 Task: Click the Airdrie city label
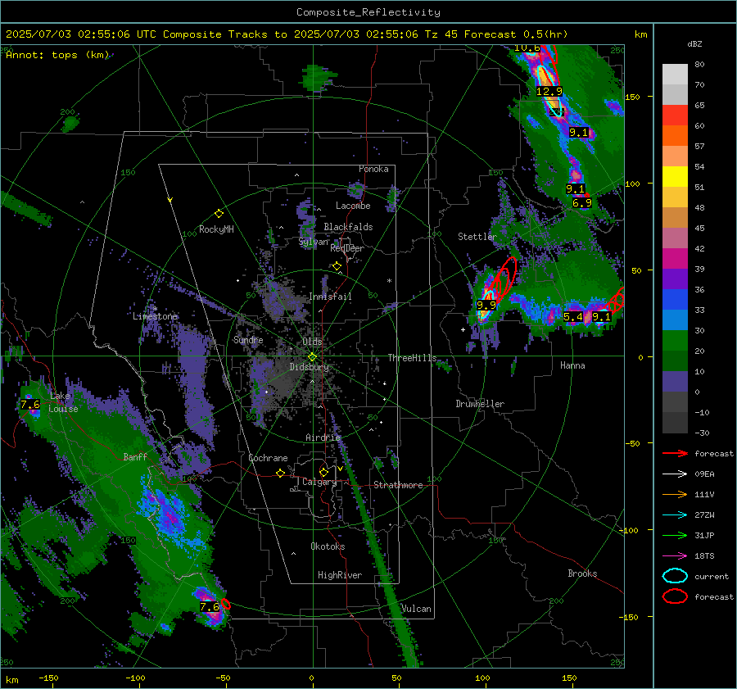pyautogui.click(x=323, y=437)
